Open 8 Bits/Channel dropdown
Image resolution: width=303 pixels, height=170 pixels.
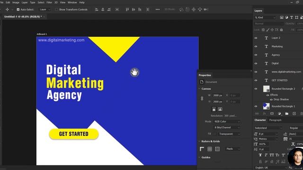point(227,127)
